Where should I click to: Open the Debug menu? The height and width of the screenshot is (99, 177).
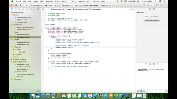(73, 1)
